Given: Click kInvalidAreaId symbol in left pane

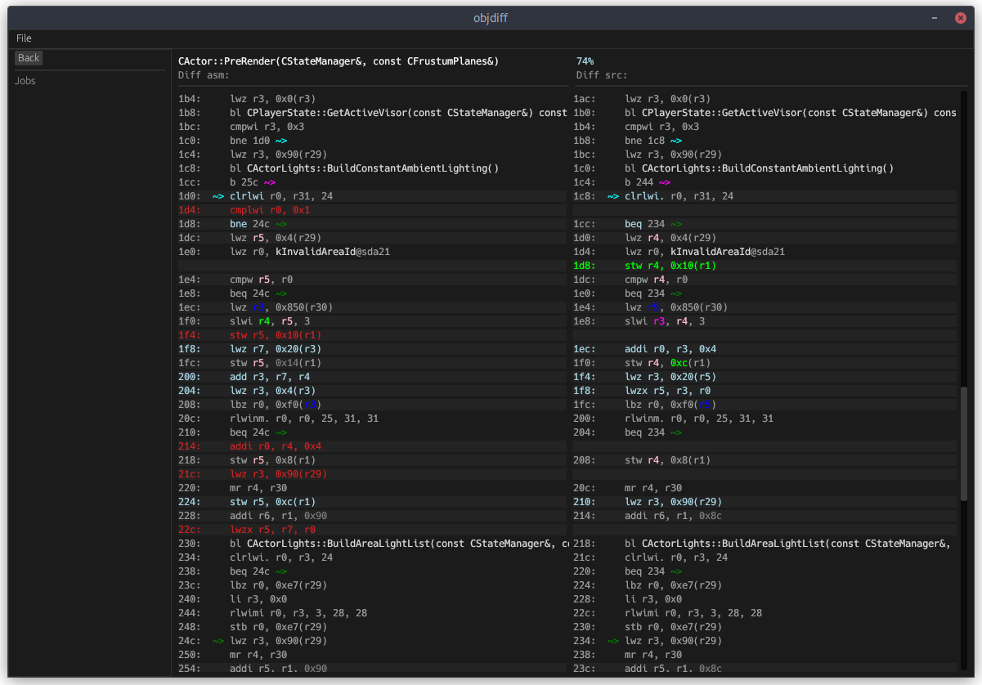Looking at the screenshot, I should click(316, 252).
